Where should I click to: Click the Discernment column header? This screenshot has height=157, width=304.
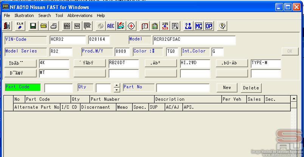click(x=98, y=107)
